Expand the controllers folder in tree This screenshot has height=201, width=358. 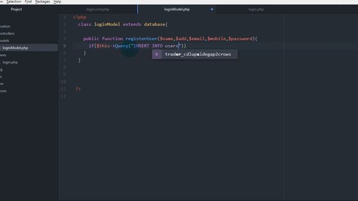tap(7, 33)
